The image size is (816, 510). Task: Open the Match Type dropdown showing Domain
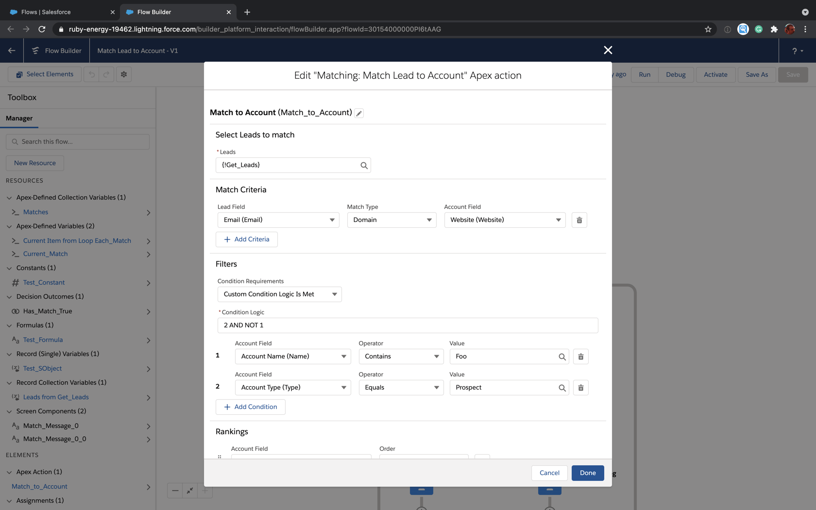click(391, 220)
